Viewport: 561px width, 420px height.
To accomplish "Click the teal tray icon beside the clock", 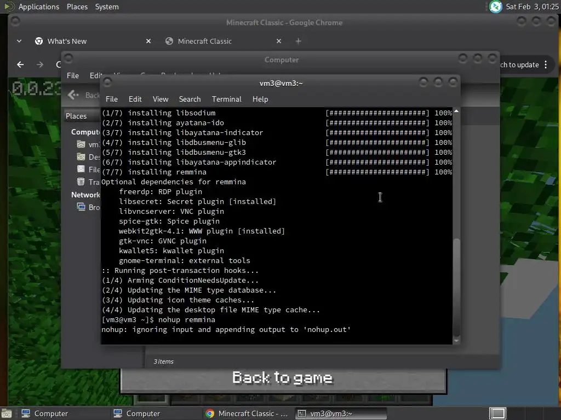I will click(495, 7).
